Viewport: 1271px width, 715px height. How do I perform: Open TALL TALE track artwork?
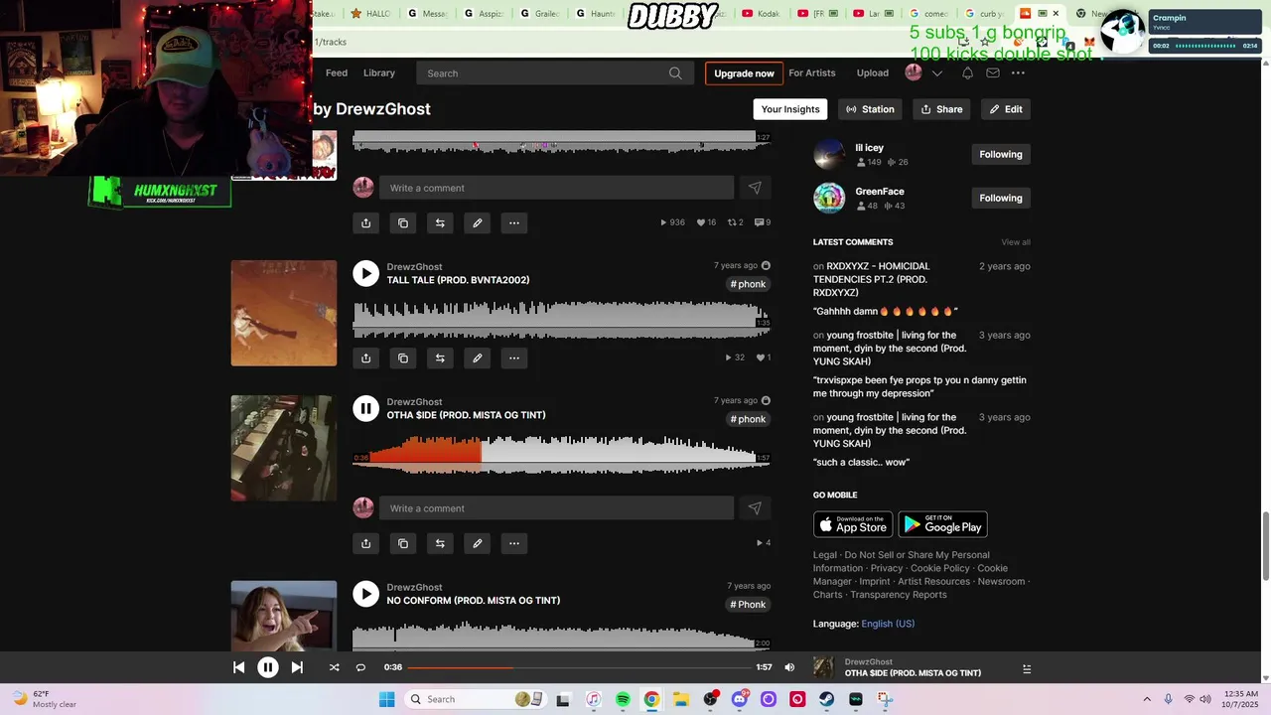284,313
